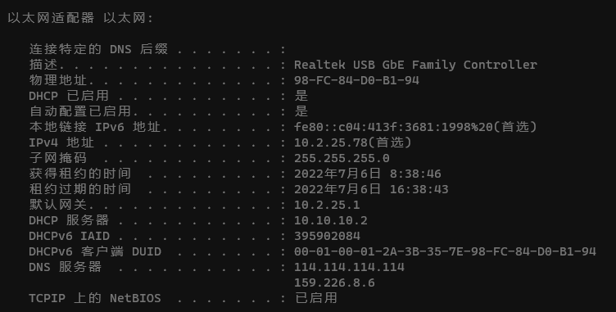Click the DNS server 114.114.114.114
The image size is (616, 312).
pyautogui.click(x=349, y=267)
